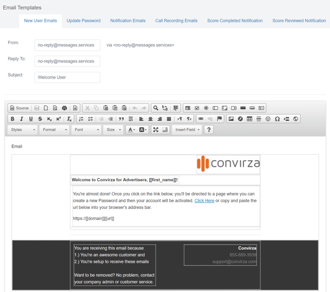Screen dimensions: 330x292
Task: Open Score Completed Notification tab
Action: (x=235, y=21)
